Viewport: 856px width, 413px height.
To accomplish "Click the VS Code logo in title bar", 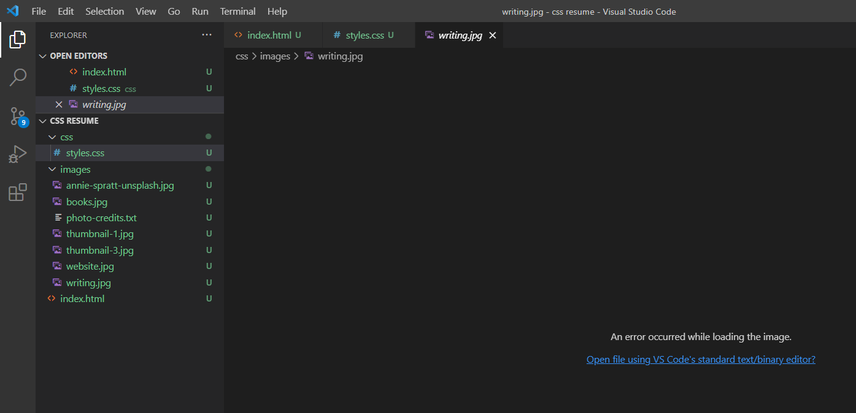I will point(13,12).
